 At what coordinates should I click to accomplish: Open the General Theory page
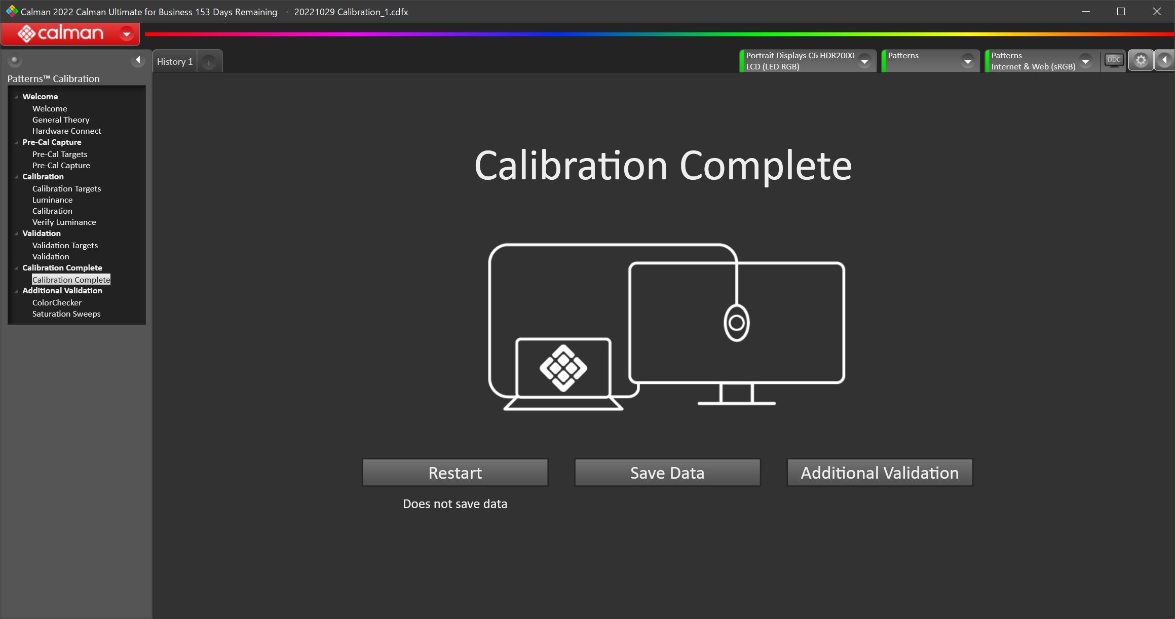pos(61,120)
